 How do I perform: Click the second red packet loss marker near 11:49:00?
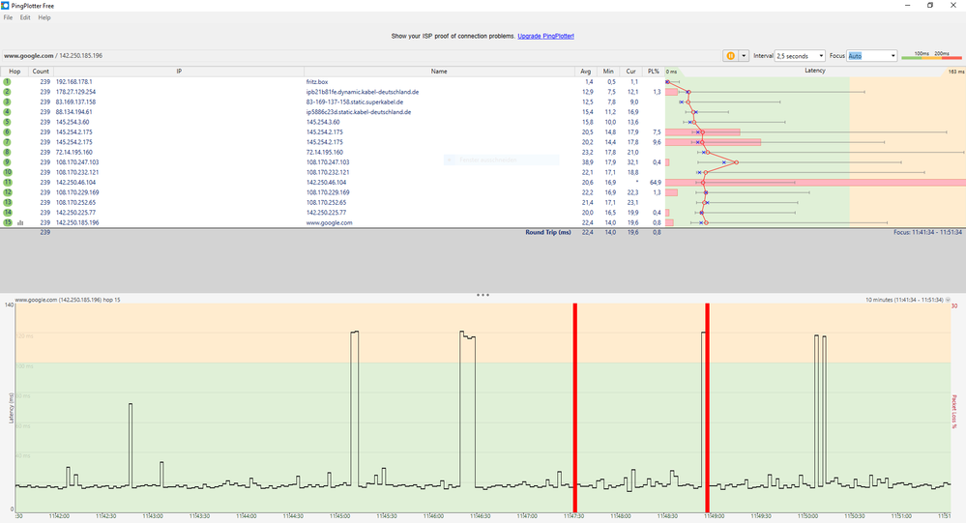(707, 407)
